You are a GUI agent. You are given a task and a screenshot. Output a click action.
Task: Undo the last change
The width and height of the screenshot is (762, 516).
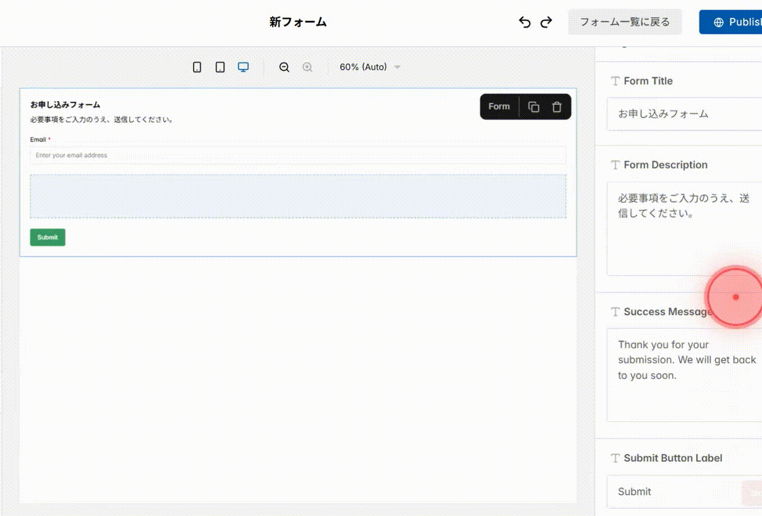[524, 22]
